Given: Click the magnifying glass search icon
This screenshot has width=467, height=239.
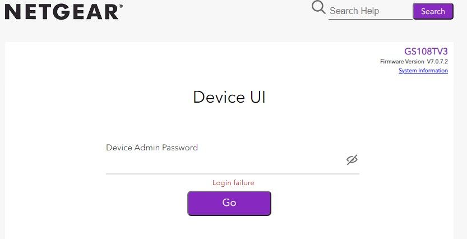Looking at the screenshot, I should [318, 8].
